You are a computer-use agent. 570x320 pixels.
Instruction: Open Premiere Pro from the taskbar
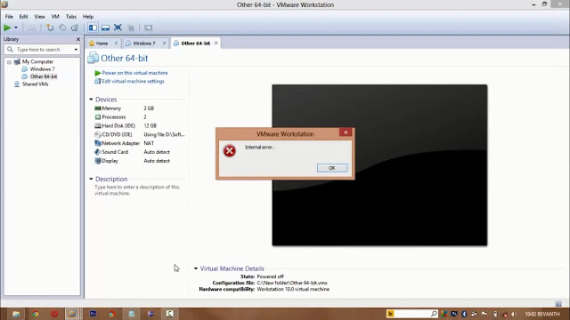click(93, 314)
